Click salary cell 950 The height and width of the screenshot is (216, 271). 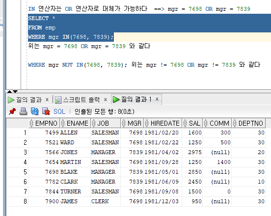click(x=192, y=201)
